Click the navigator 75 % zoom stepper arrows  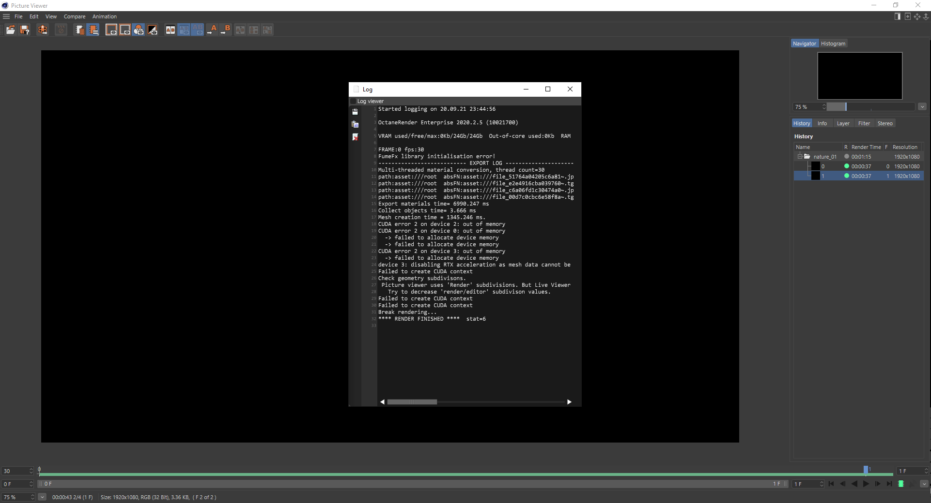823,107
